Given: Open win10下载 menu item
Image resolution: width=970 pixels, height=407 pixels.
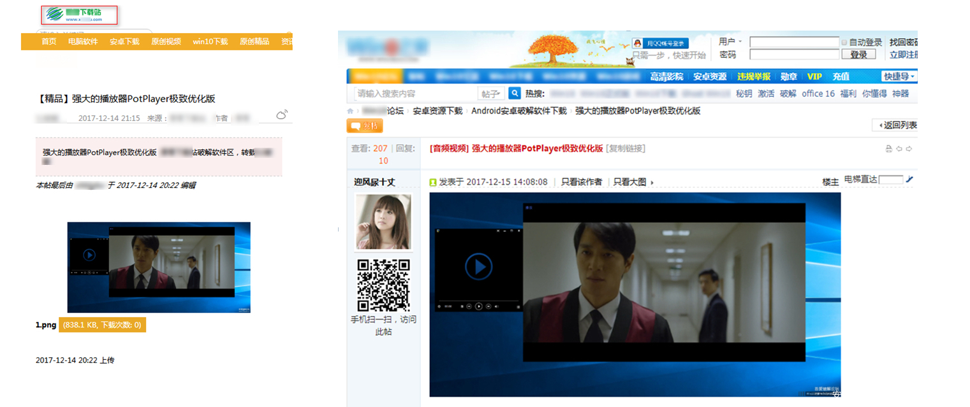Looking at the screenshot, I should click(210, 41).
